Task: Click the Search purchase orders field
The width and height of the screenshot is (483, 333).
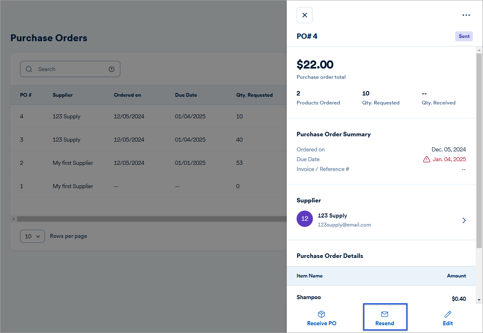Action: coord(70,69)
